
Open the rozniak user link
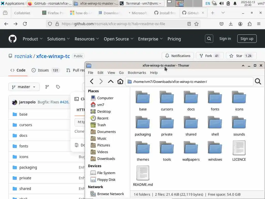tap(23, 56)
